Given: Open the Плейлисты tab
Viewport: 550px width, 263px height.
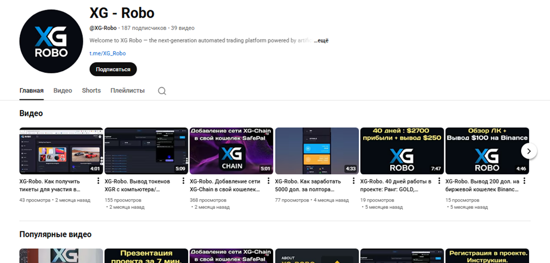Looking at the screenshot, I should 128,90.
